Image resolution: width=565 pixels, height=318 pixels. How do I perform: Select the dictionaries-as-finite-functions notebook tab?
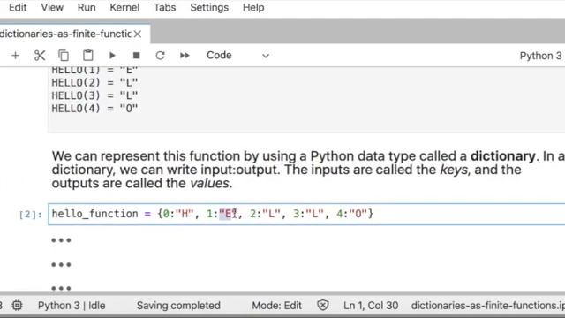[65, 34]
